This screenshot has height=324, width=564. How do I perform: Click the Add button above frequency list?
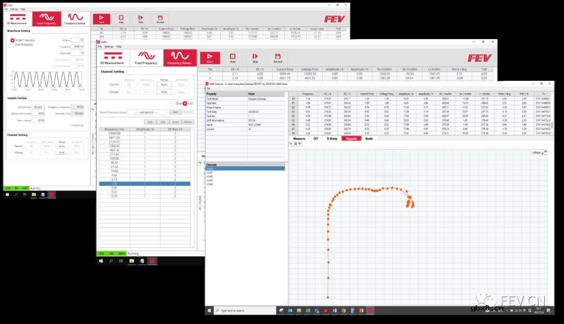150,121
